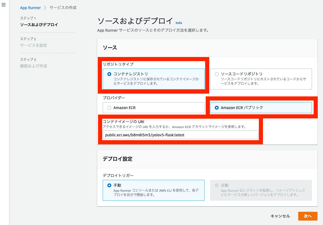
Task: Select step 1 ソースおよびデプロイ in sidebar
Action: point(39,25)
